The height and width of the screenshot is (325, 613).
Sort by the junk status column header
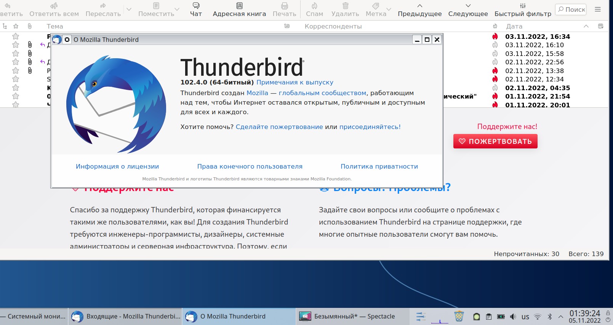495,26
